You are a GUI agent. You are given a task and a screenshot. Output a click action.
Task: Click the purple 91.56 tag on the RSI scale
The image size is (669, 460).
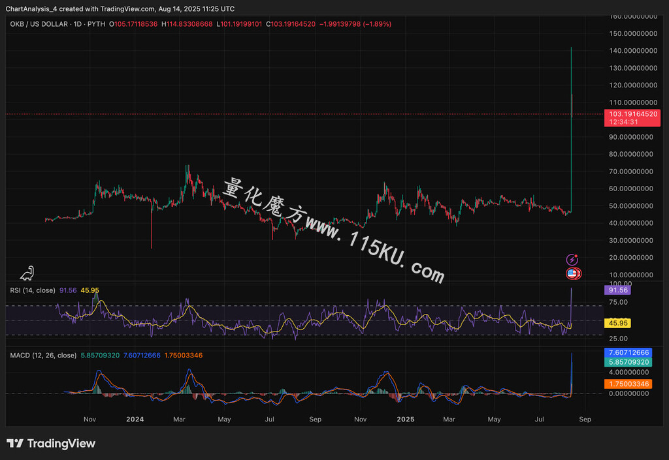[617, 290]
